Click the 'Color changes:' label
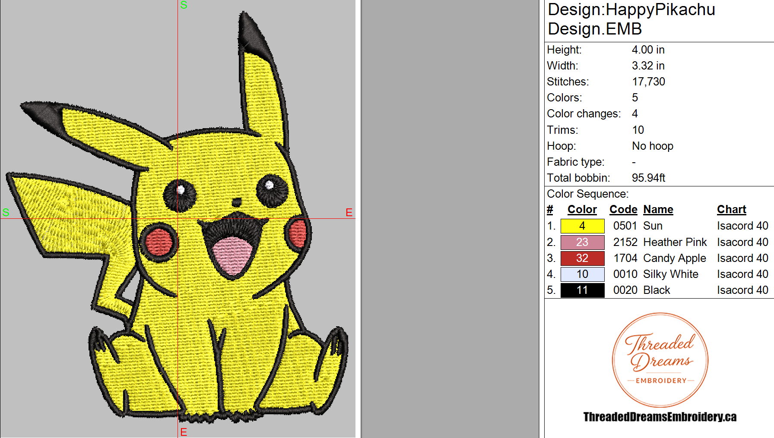This screenshot has width=774, height=438. [584, 113]
